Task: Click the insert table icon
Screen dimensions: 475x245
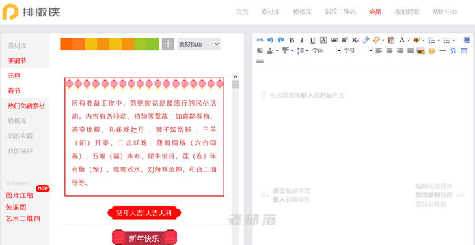Action: tap(464, 51)
